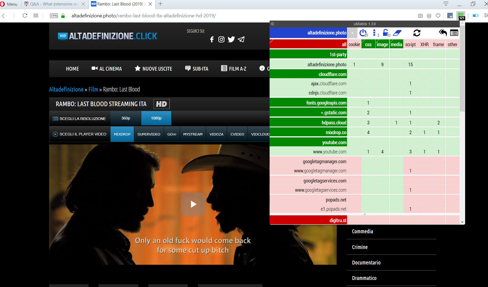Click the popads.net row label
The image size is (488, 287).
click(x=308, y=200)
